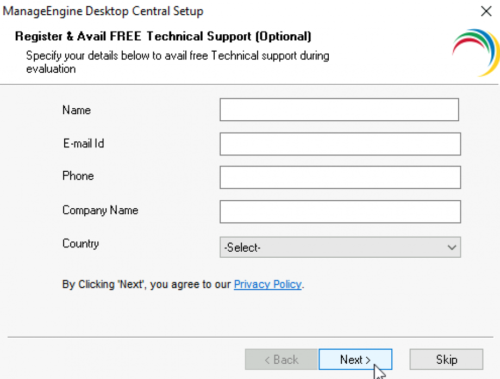Click the Company Name label

pos(100,210)
